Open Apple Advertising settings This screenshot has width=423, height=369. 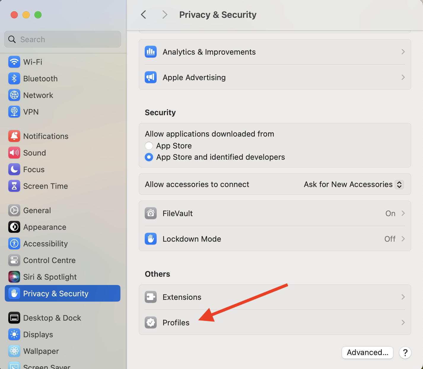click(x=194, y=77)
